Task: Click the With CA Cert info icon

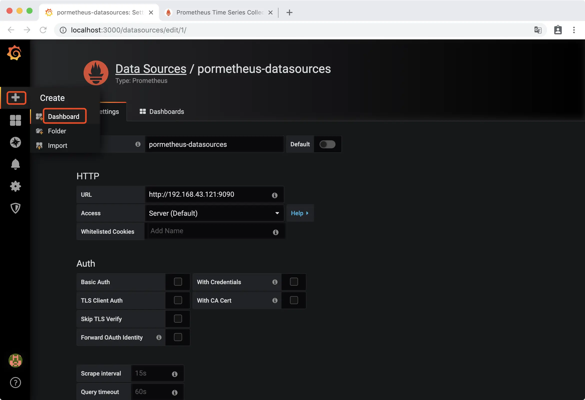Action: coord(275,300)
